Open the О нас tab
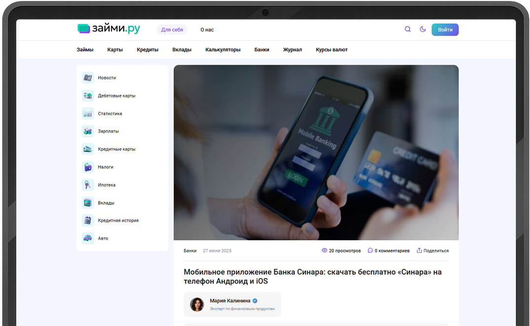The width and height of the screenshot is (530, 326). click(207, 30)
